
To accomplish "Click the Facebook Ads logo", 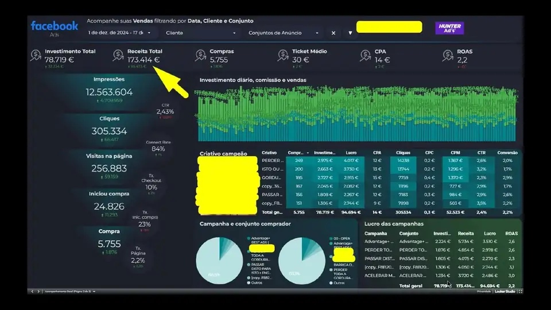I will [x=54, y=29].
